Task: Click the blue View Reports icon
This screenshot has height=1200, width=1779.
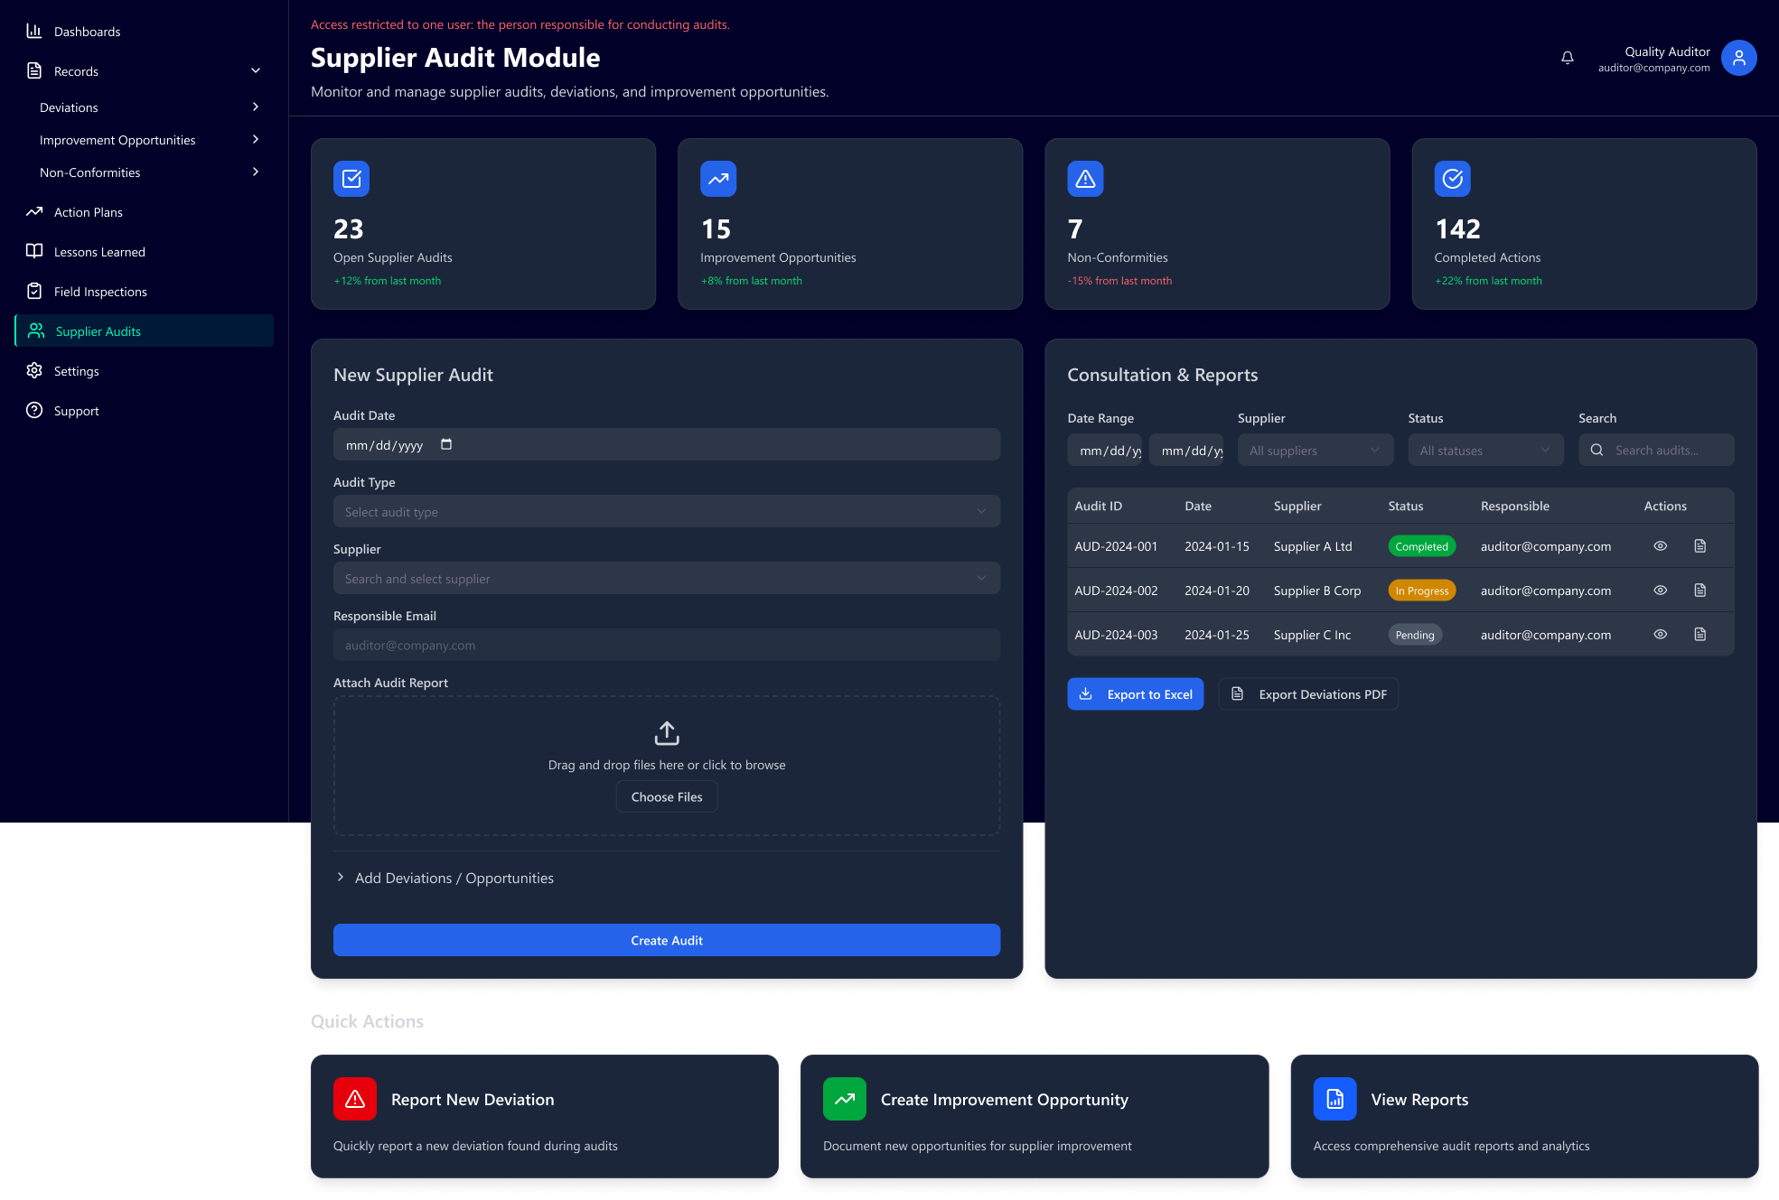Action: (1334, 1099)
